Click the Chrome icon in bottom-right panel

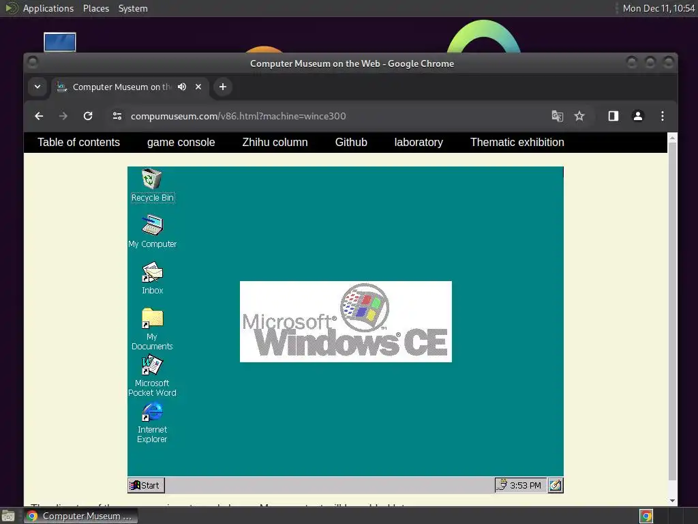pyautogui.click(x=646, y=516)
